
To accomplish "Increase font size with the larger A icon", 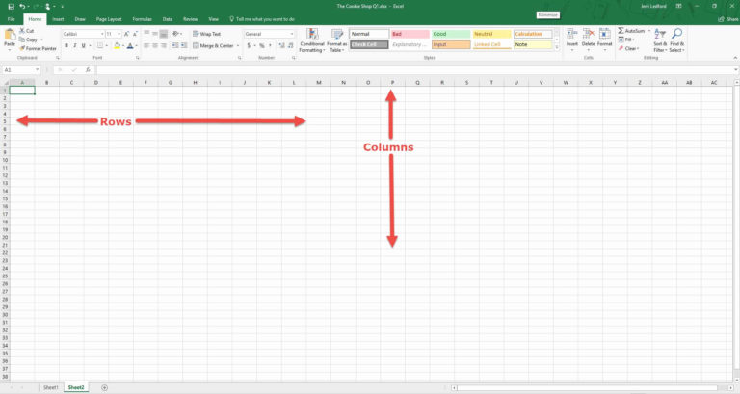I will 126,34.
